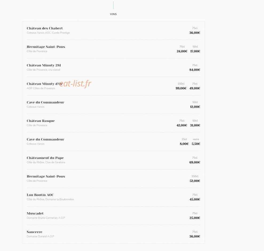Click the 84,00€ price of Minuty 281
264x251 pixels.
click(195, 70)
